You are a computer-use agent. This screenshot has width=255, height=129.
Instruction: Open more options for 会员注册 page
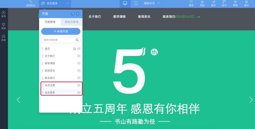(79, 85)
